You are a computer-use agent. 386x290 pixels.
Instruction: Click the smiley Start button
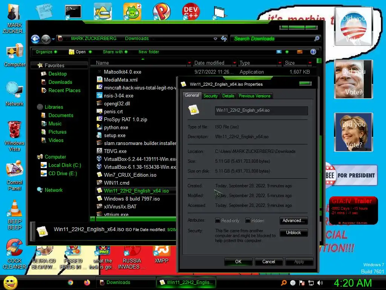(10, 283)
